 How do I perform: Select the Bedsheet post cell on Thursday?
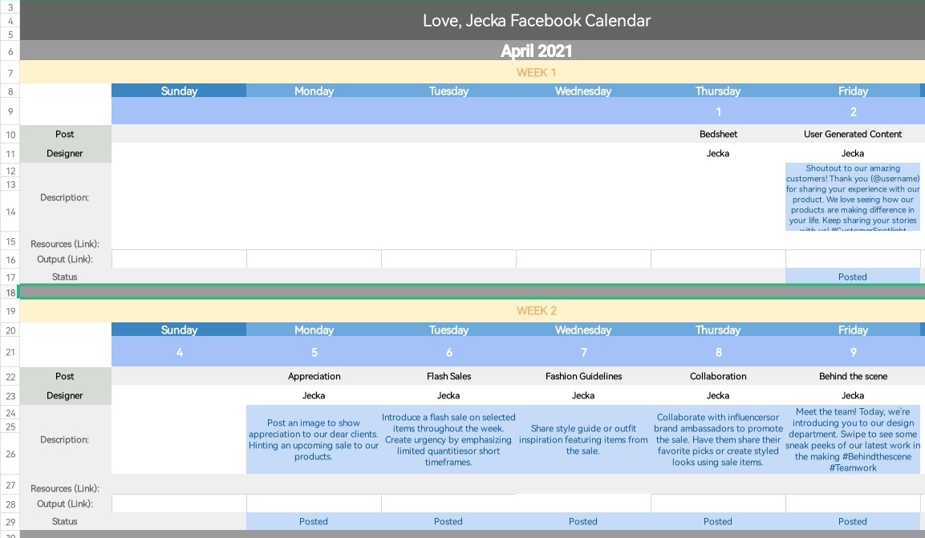click(718, 135)
